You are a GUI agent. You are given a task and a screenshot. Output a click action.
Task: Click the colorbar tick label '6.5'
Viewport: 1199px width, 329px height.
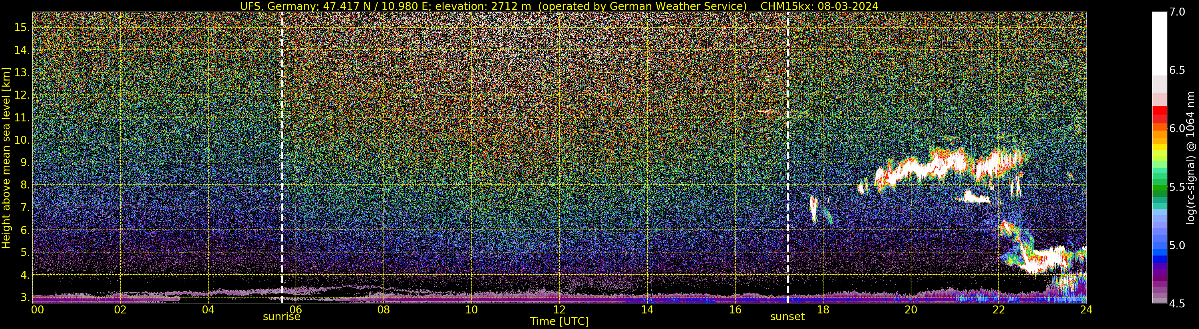(1177, 70)
